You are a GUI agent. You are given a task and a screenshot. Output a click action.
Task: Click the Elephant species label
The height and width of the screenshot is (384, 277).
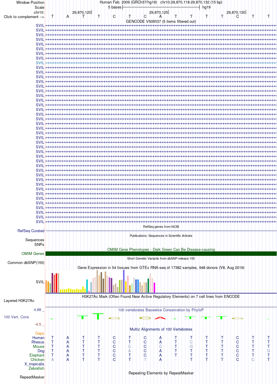(37, 355)
